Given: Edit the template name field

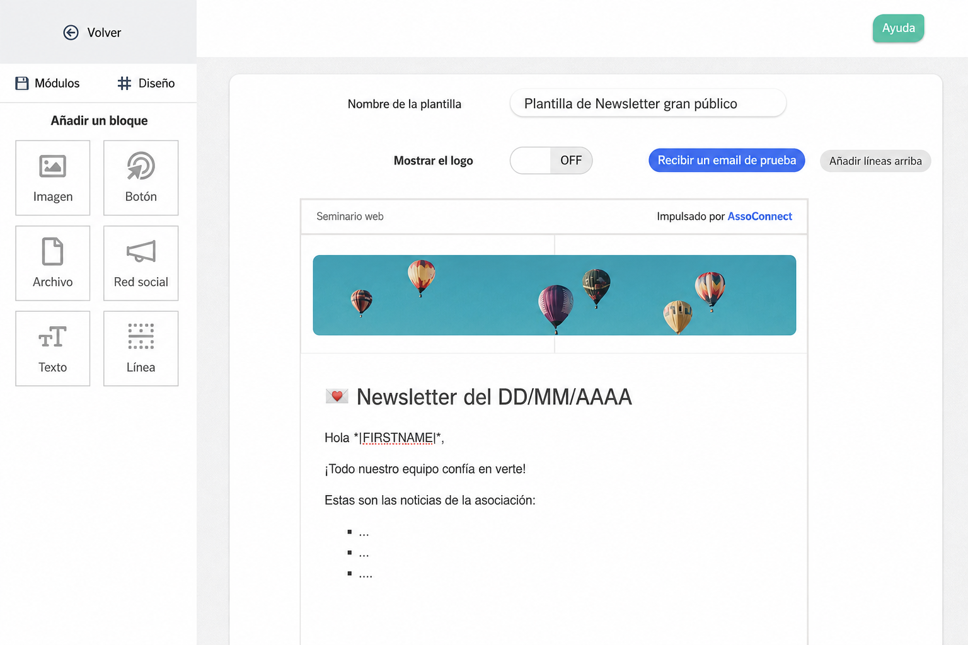Looking at the screenshot, I should click(x=648, y=103).
